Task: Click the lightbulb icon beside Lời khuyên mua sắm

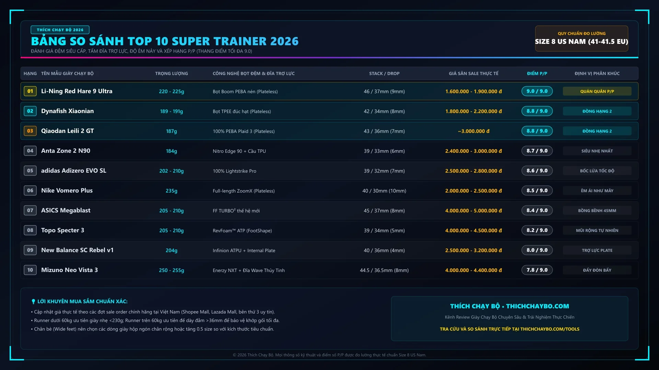Action: 33,301
